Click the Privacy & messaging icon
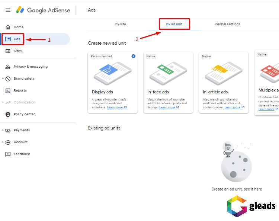This screenshot has width=279, height=221. point(8,67)
